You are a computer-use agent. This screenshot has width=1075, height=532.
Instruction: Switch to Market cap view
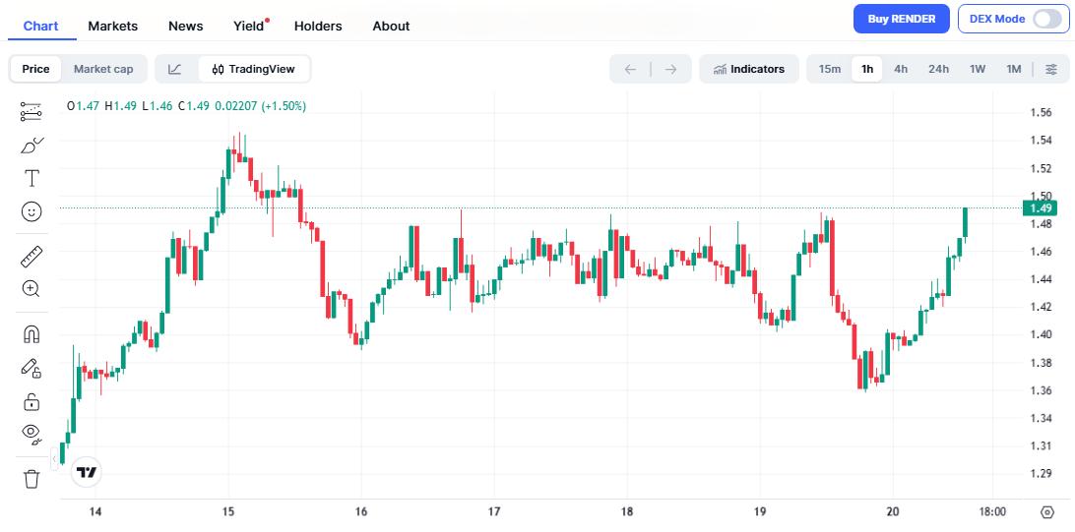(x=103, y=69)
